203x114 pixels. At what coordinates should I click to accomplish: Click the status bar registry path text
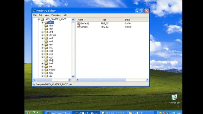pyautogui.click(x=52, y=85)
